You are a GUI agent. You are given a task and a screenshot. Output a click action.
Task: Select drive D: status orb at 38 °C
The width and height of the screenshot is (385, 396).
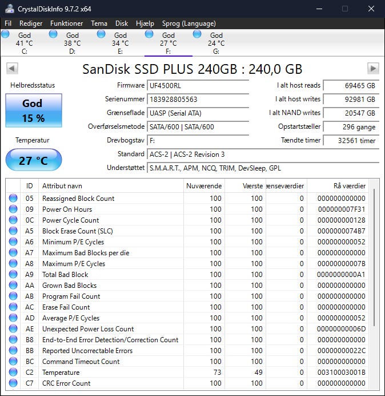coord(54,35)
